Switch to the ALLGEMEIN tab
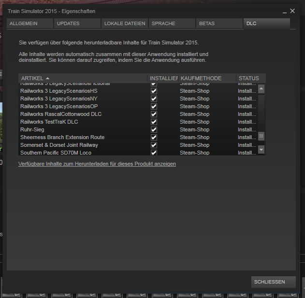 [x=30, y=24]
